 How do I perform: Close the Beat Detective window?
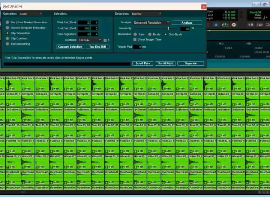[x=204, y=6]
